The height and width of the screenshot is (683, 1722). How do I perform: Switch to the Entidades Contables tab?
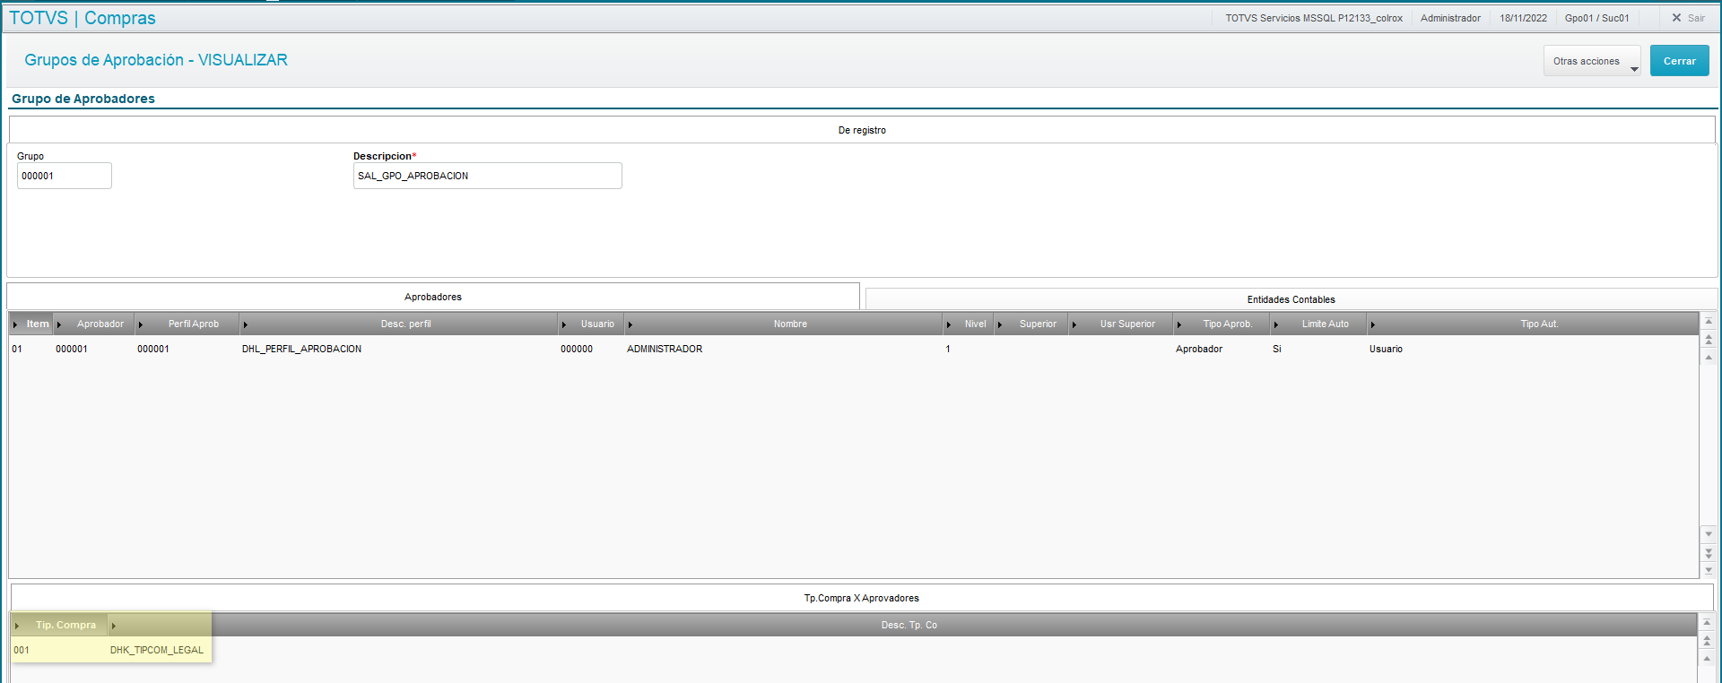tap(1291, 299)
